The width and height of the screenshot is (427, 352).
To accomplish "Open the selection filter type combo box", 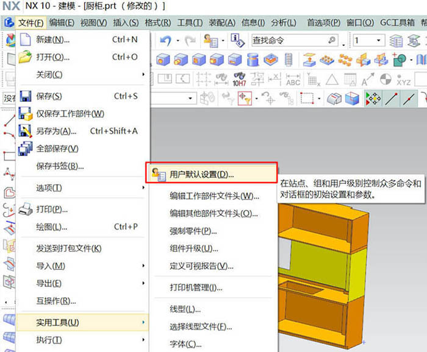I will pos(173,98).
